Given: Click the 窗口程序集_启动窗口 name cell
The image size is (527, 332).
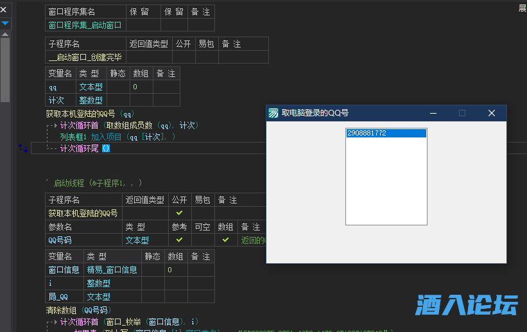Looking at the screenshot, I should tap(85, 25).
